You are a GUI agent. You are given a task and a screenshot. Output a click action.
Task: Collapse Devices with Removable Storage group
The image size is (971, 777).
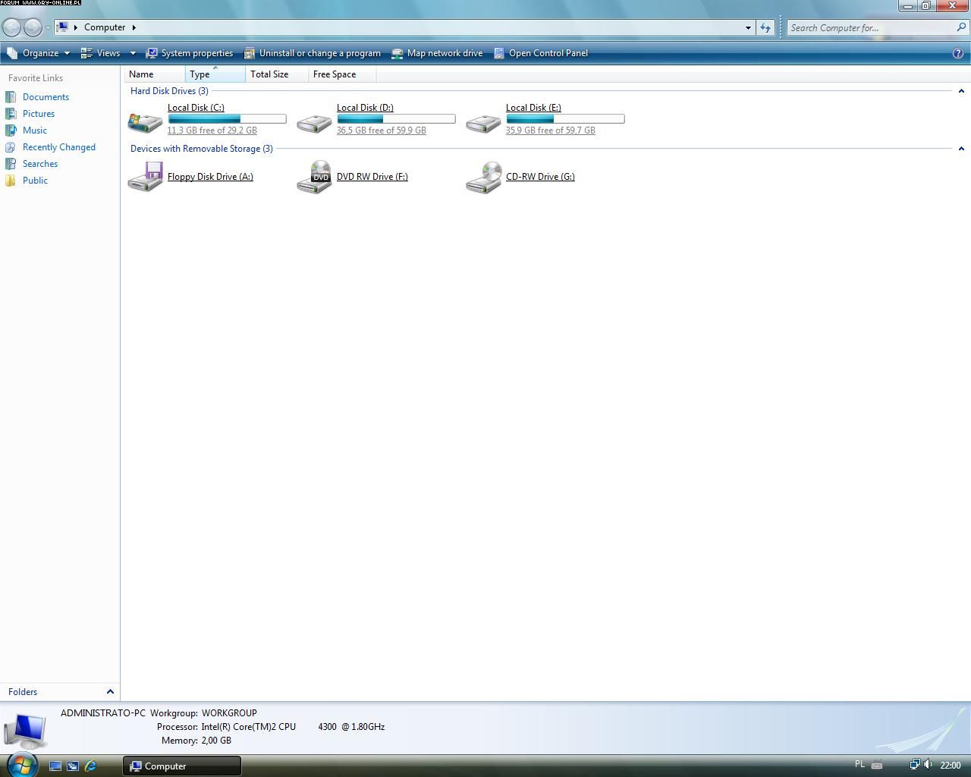point(961,149)
